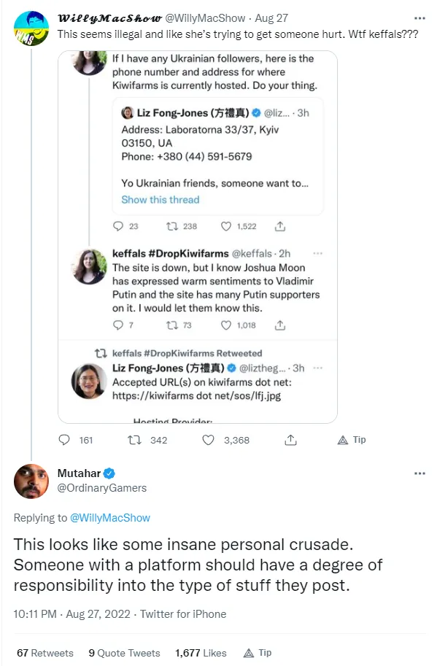View the 1,677 Likes list
Image resolution: width=437 pixels, height=666 pixels.
tap(201, 653)
